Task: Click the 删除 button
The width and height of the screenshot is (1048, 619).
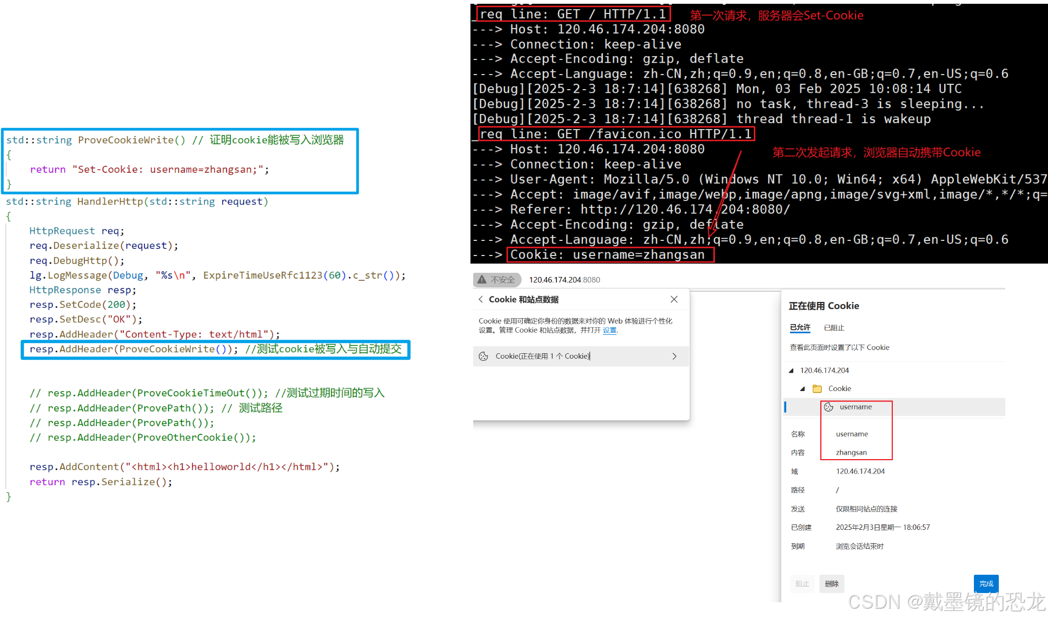Action: [832, 584]
